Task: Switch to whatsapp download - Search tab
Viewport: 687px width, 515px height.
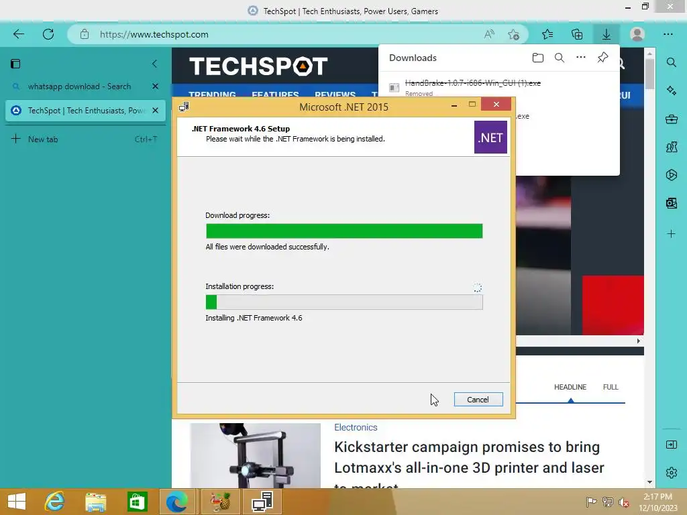Action: click(79, 87)
